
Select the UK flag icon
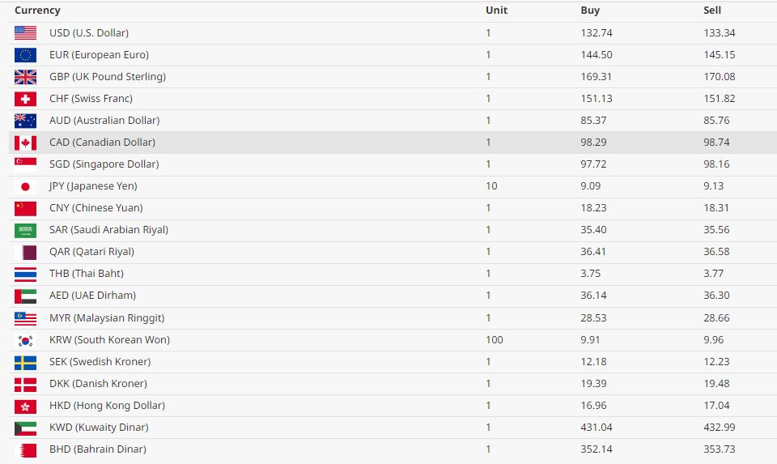click(25, 77)
